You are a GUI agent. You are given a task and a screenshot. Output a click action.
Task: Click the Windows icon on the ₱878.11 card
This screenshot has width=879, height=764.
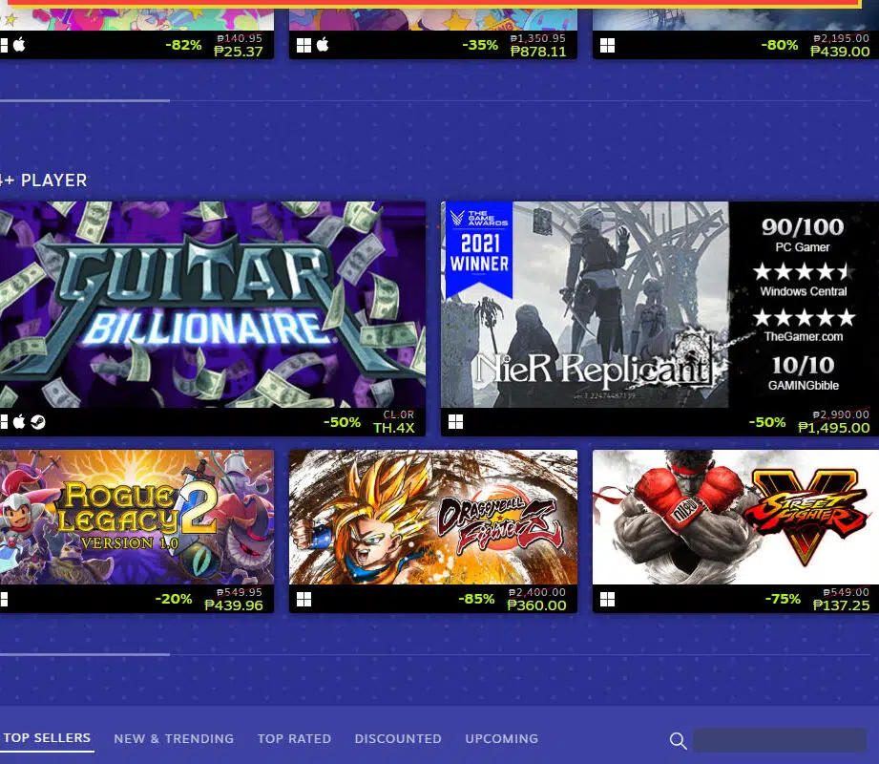tap(303, 45)
